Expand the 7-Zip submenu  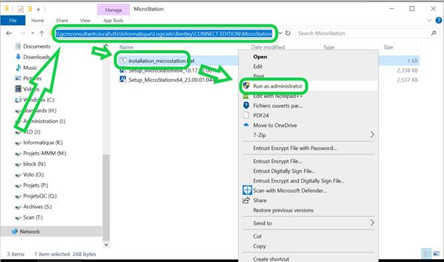(372, 135)
